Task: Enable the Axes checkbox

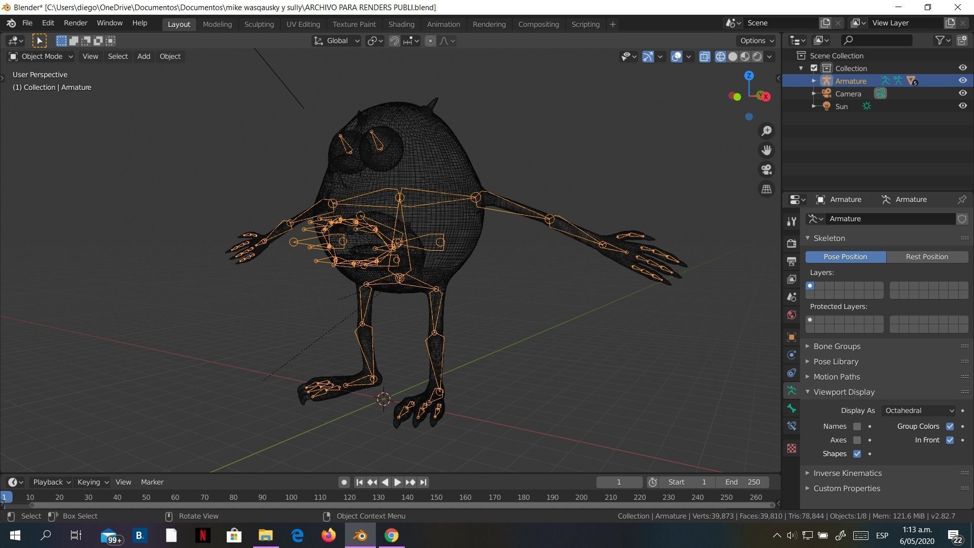Action: click(x=857, y=440)
